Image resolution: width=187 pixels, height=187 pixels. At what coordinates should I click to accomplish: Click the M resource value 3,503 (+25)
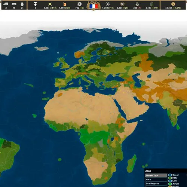122,8
